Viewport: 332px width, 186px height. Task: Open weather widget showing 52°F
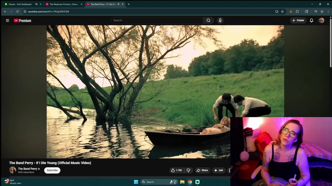[13, 182]
